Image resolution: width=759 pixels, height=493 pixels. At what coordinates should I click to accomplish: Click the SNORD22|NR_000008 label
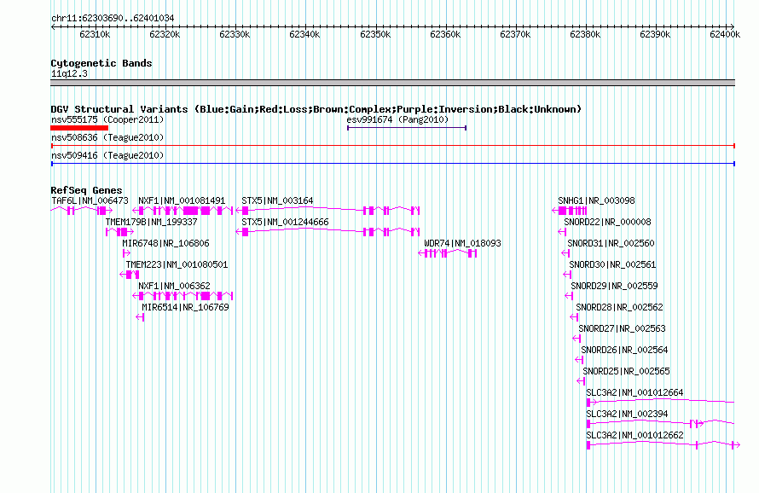[x=607, y=222]
